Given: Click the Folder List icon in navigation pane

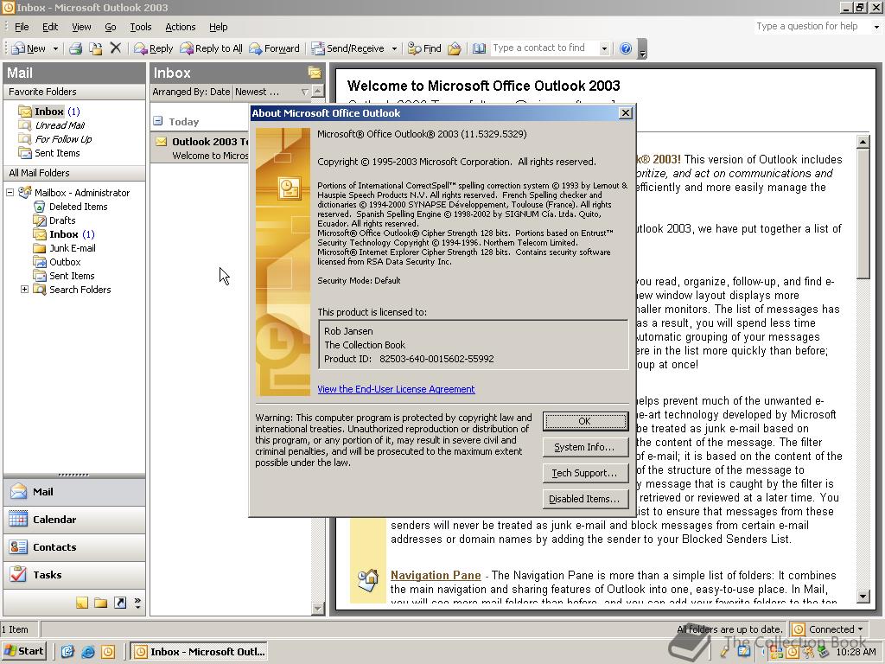Looking at the screenshot, I should [101, 603].
